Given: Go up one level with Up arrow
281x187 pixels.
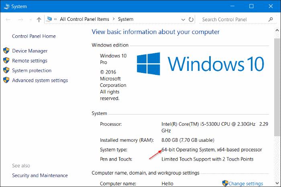Looking at the screenshot, I should coord(39,19).
